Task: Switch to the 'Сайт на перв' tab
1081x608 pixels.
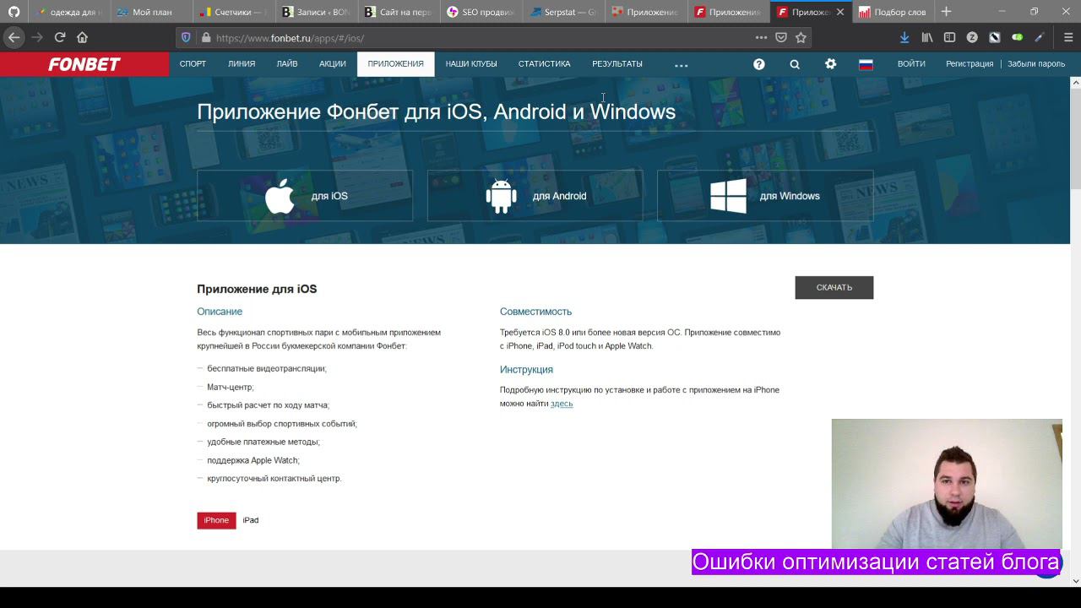Action: coord(397,12)
